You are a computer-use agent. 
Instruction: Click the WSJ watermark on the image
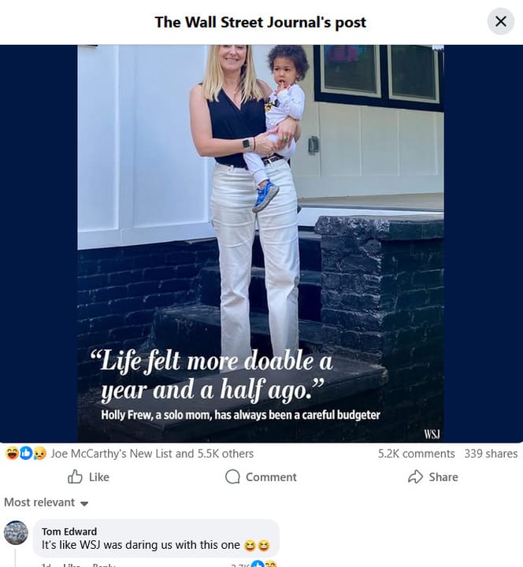click(x=432, y=434)
